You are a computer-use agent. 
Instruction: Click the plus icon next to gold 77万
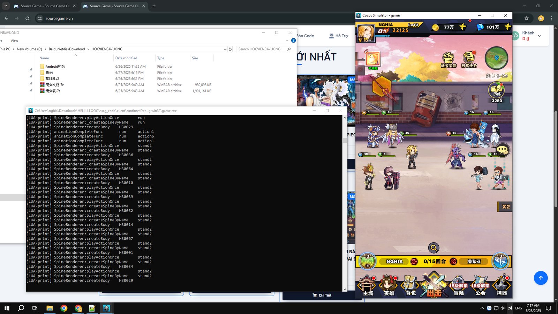tap(462, 27)
